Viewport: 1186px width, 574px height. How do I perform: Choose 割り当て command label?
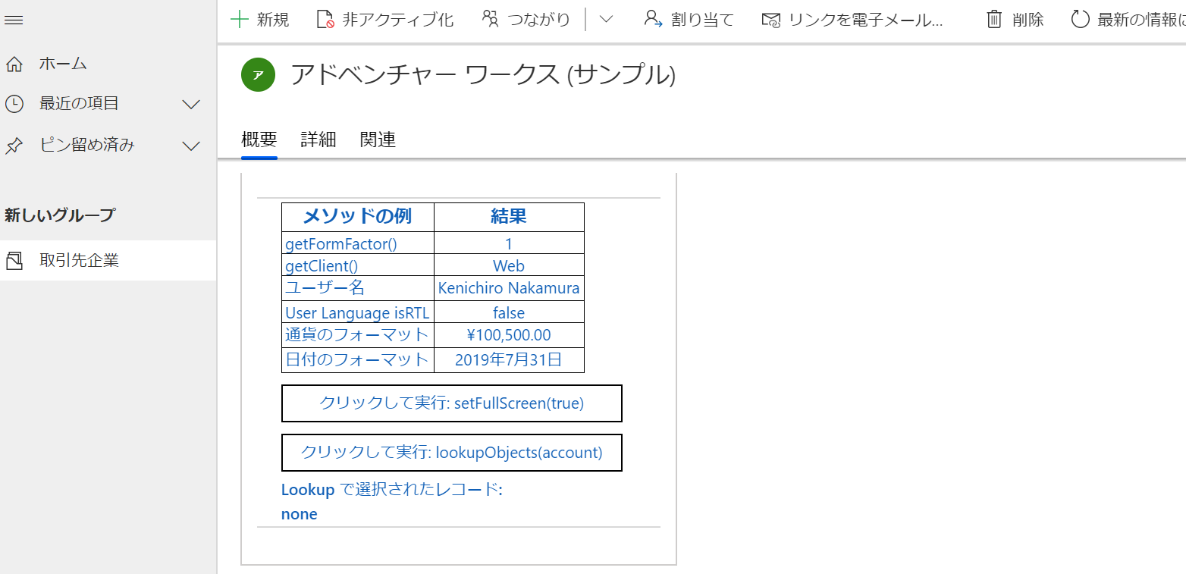702,20
